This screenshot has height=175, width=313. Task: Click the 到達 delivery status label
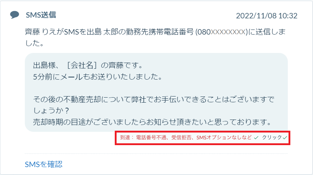click(x=125, y=138)
